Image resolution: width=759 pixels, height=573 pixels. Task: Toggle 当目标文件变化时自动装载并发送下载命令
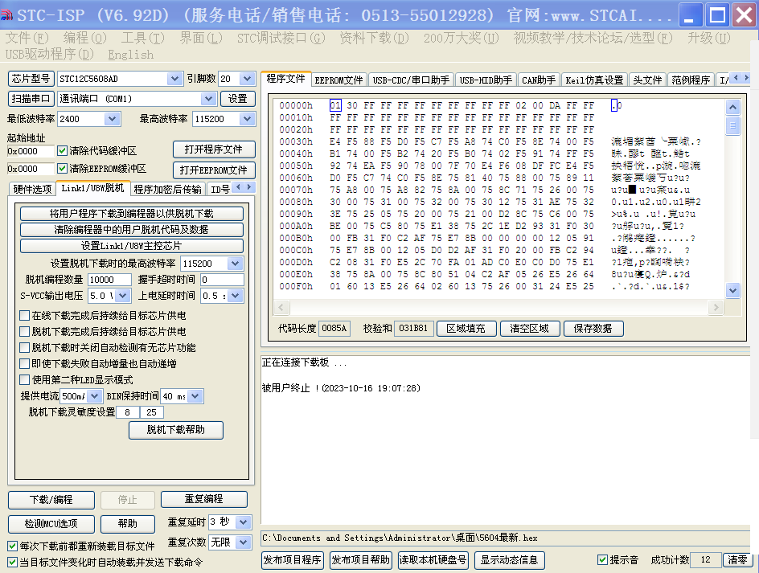tap(13, 562)
